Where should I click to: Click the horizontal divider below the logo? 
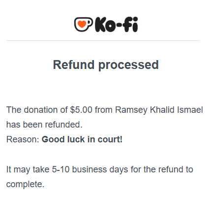103,40
